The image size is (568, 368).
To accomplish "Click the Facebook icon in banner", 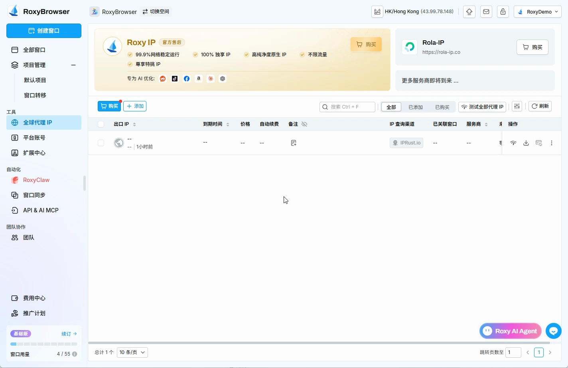I will tap(187, 79).
